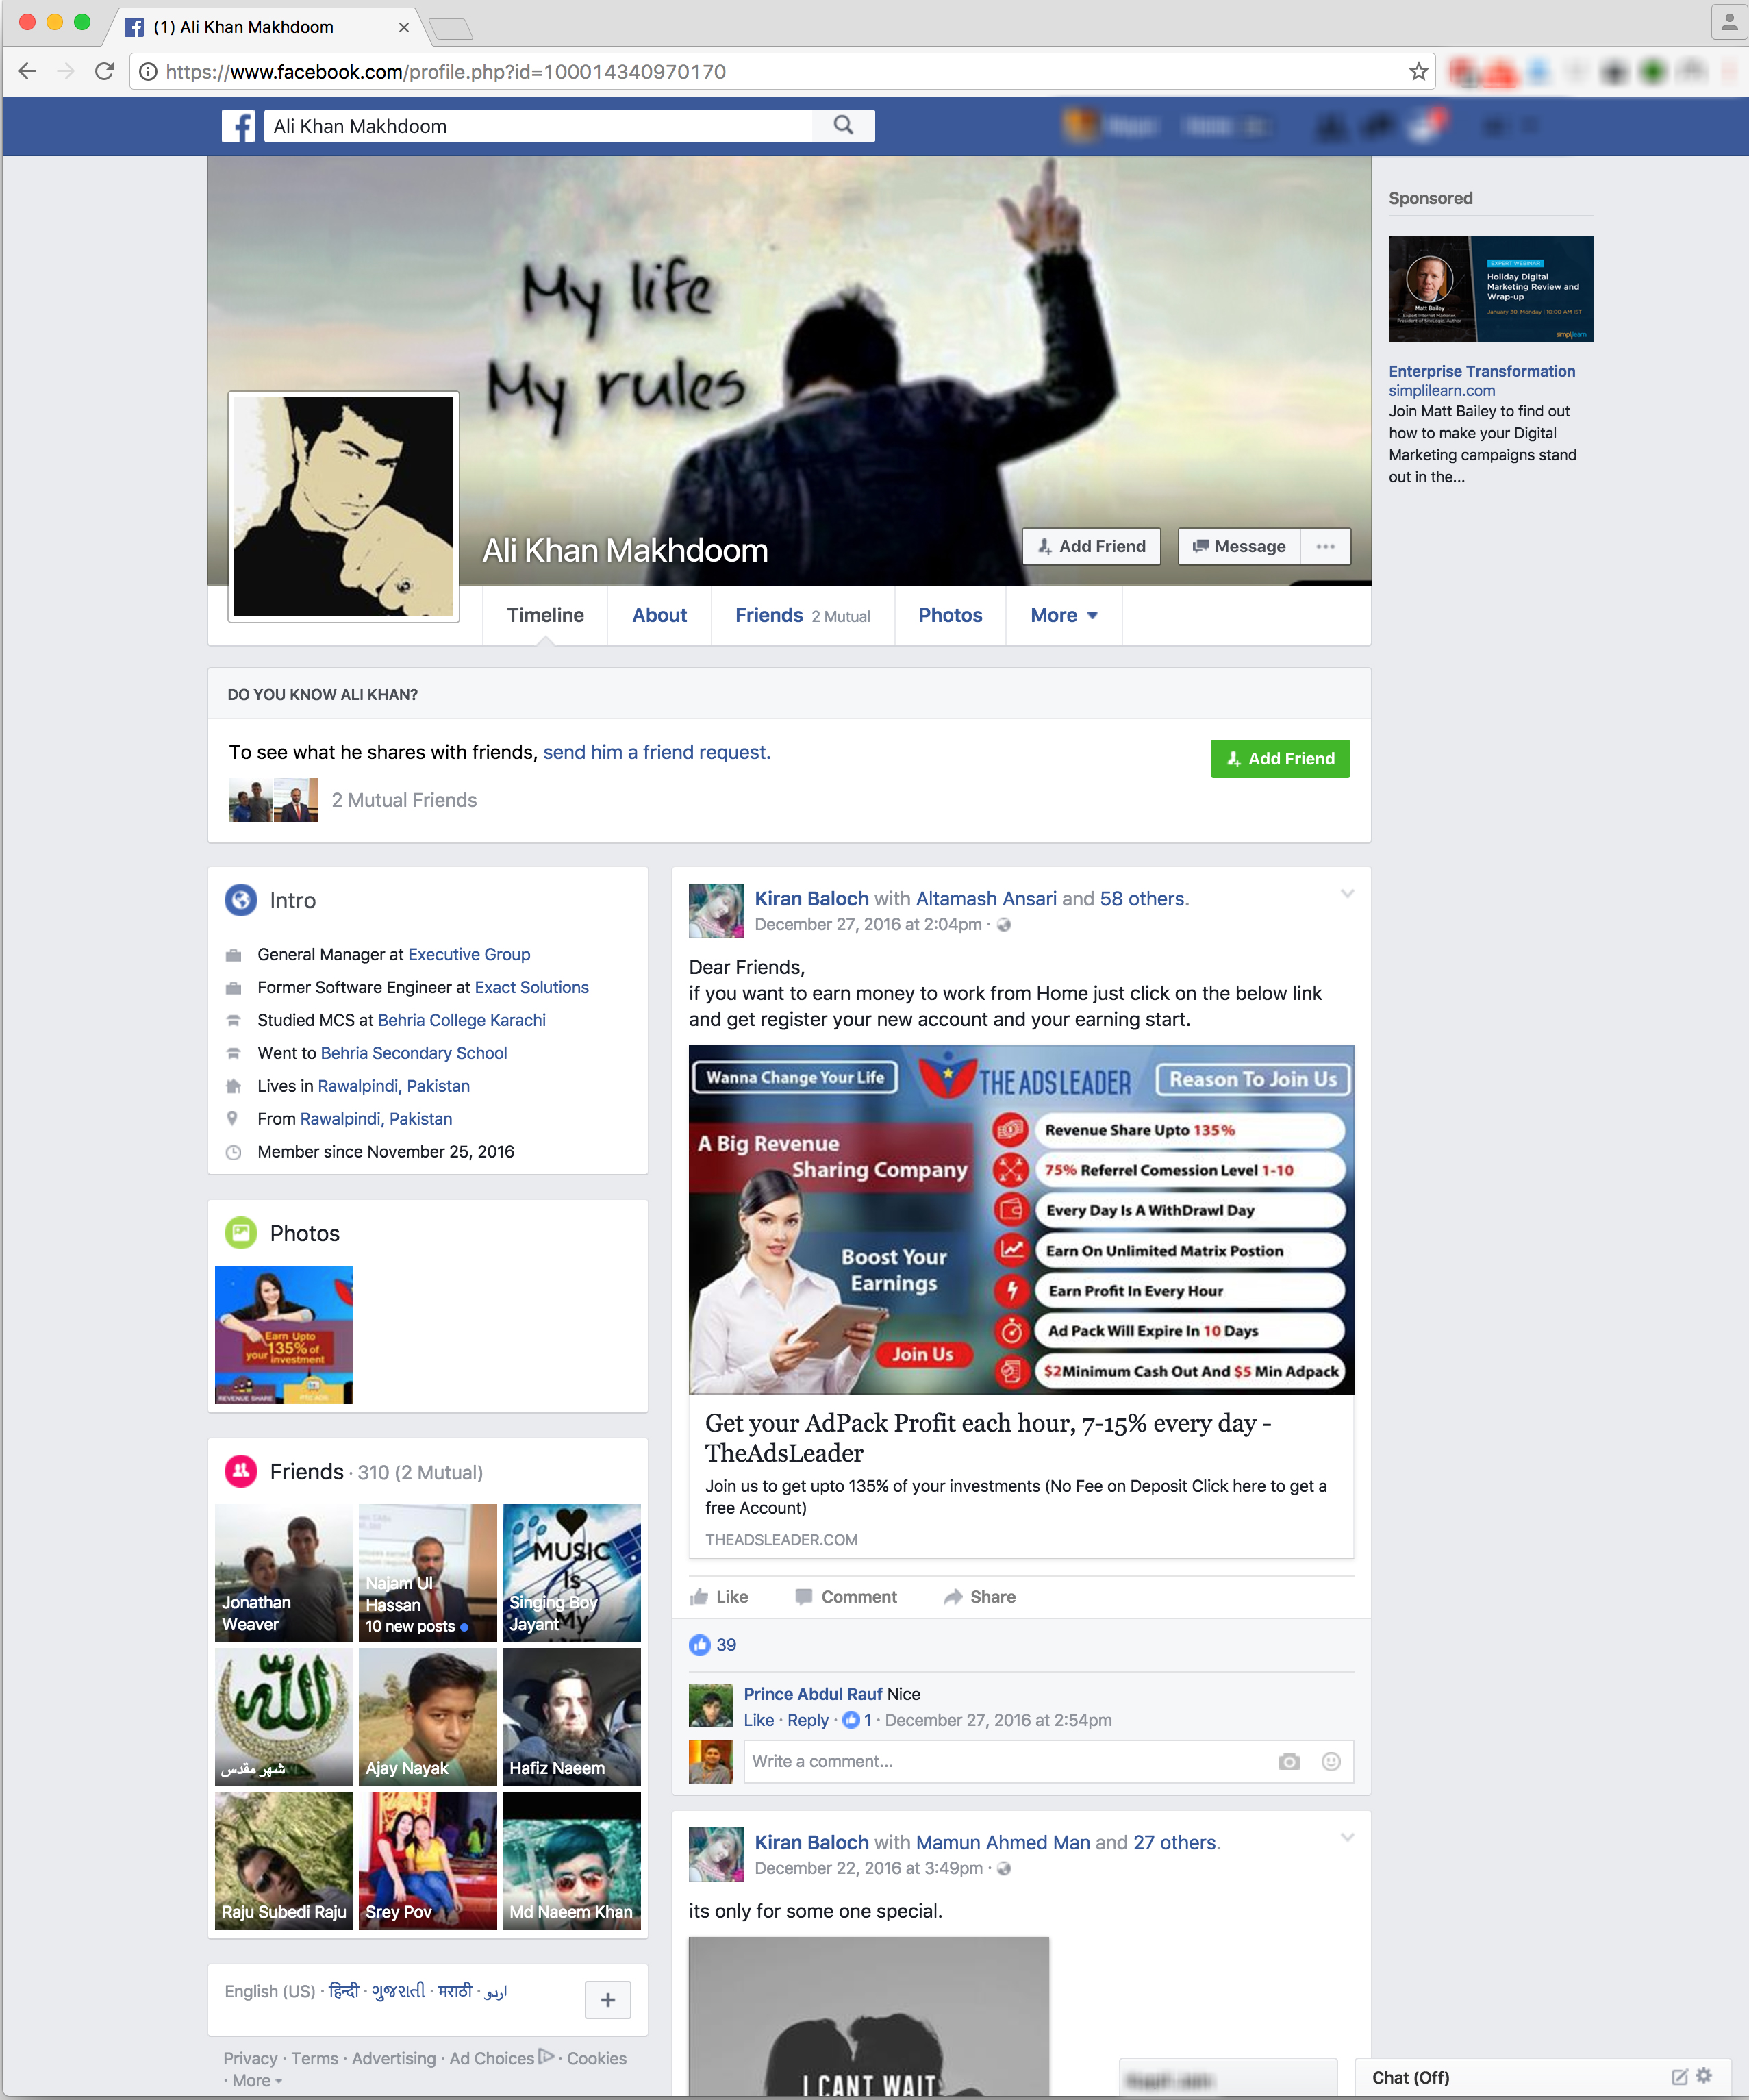This screenshot has height=2100, width=1749.
Task: Open the Exact Solutions link
Action: click(x=531, y=988)
